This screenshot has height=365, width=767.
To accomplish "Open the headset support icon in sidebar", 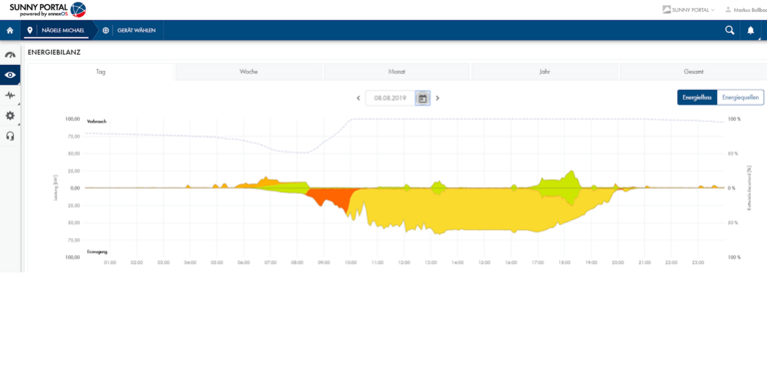I will [10, 136].
